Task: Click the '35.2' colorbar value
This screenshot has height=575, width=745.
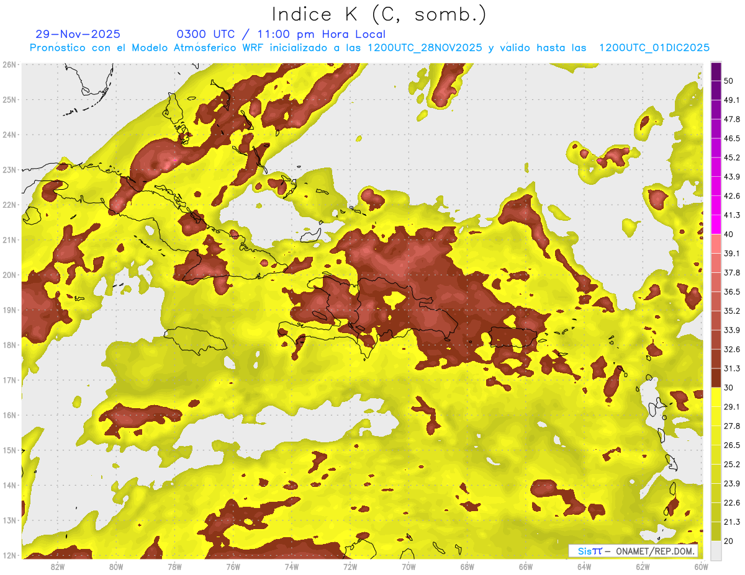Action: coord(731,311)
